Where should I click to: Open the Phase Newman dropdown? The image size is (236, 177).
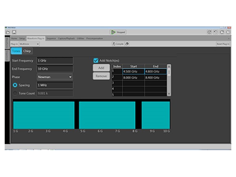click(55, 77)
